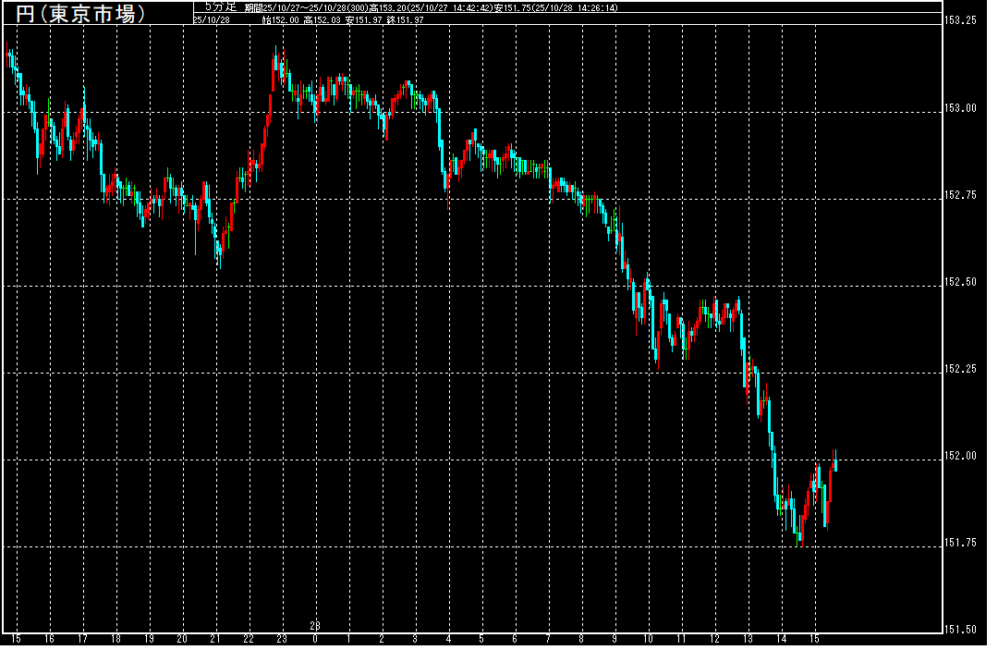Select hour 9 on the time axis
Image resolution: width=998 pixels, height=650 pixels.
click(615, 639)
